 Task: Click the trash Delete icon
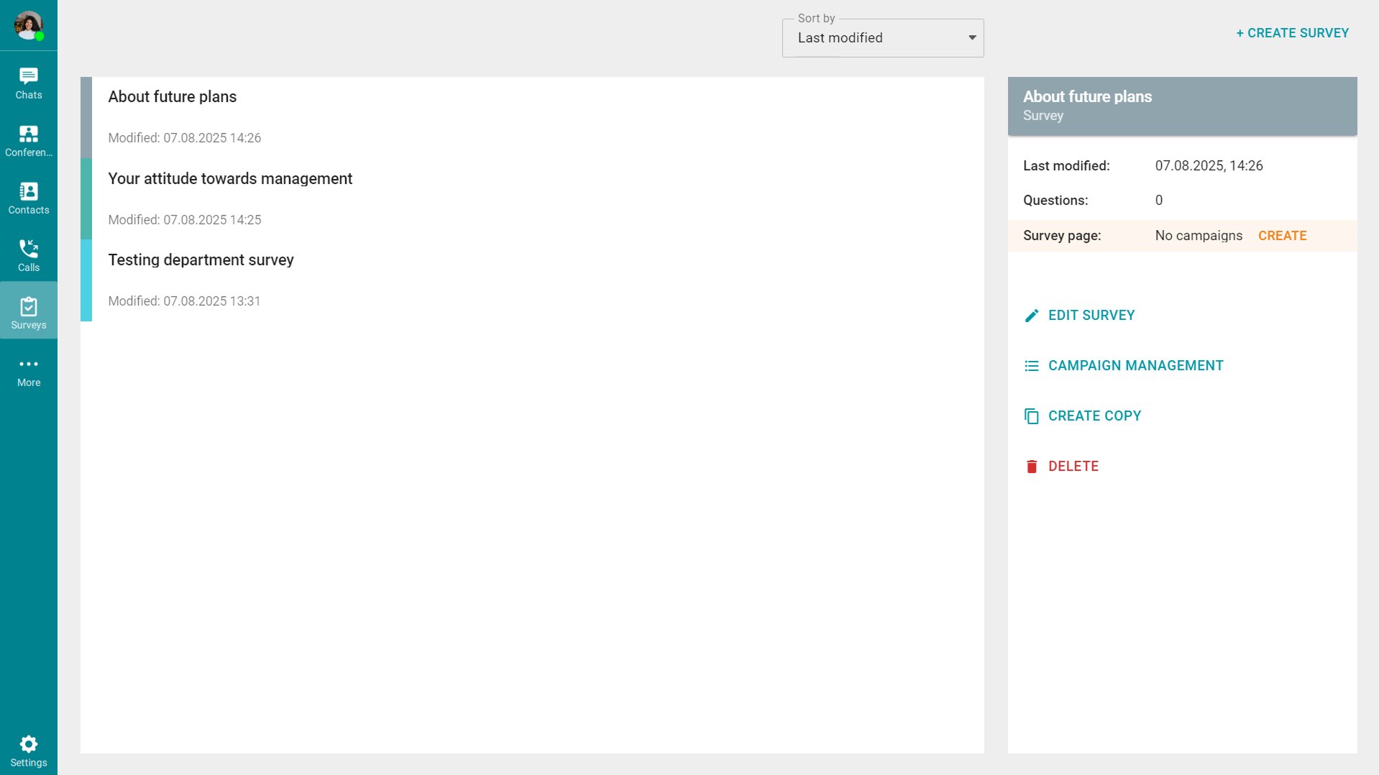click(x=1031, y=467)
